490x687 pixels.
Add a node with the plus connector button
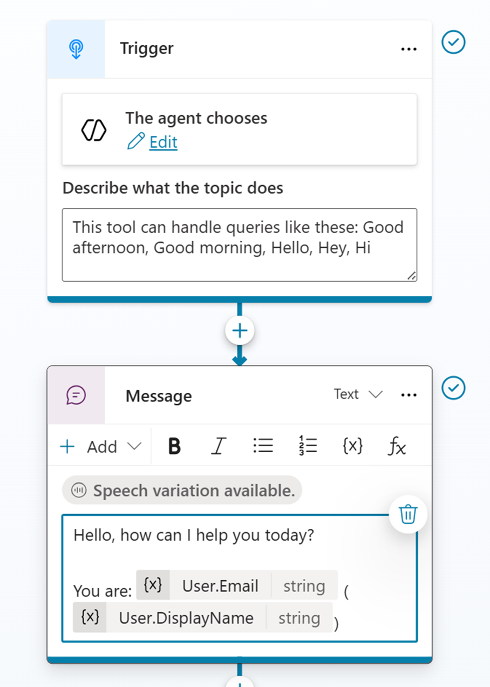point(240,330)
